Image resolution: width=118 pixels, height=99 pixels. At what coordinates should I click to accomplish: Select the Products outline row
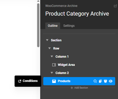(x=79, y=81)
